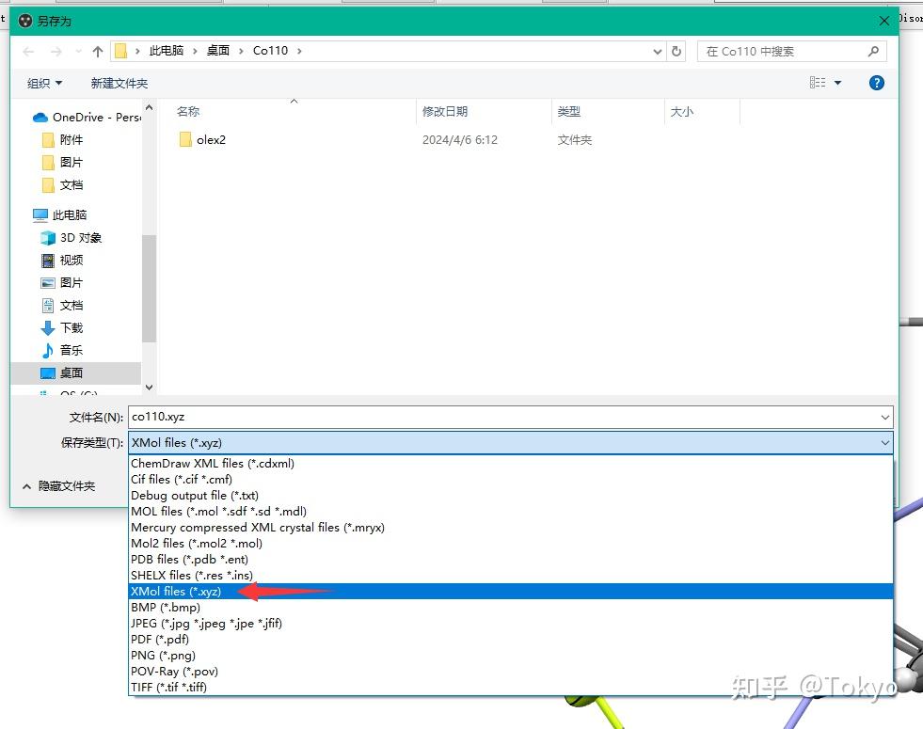Open the help question mark icon

tap(877, 83)
